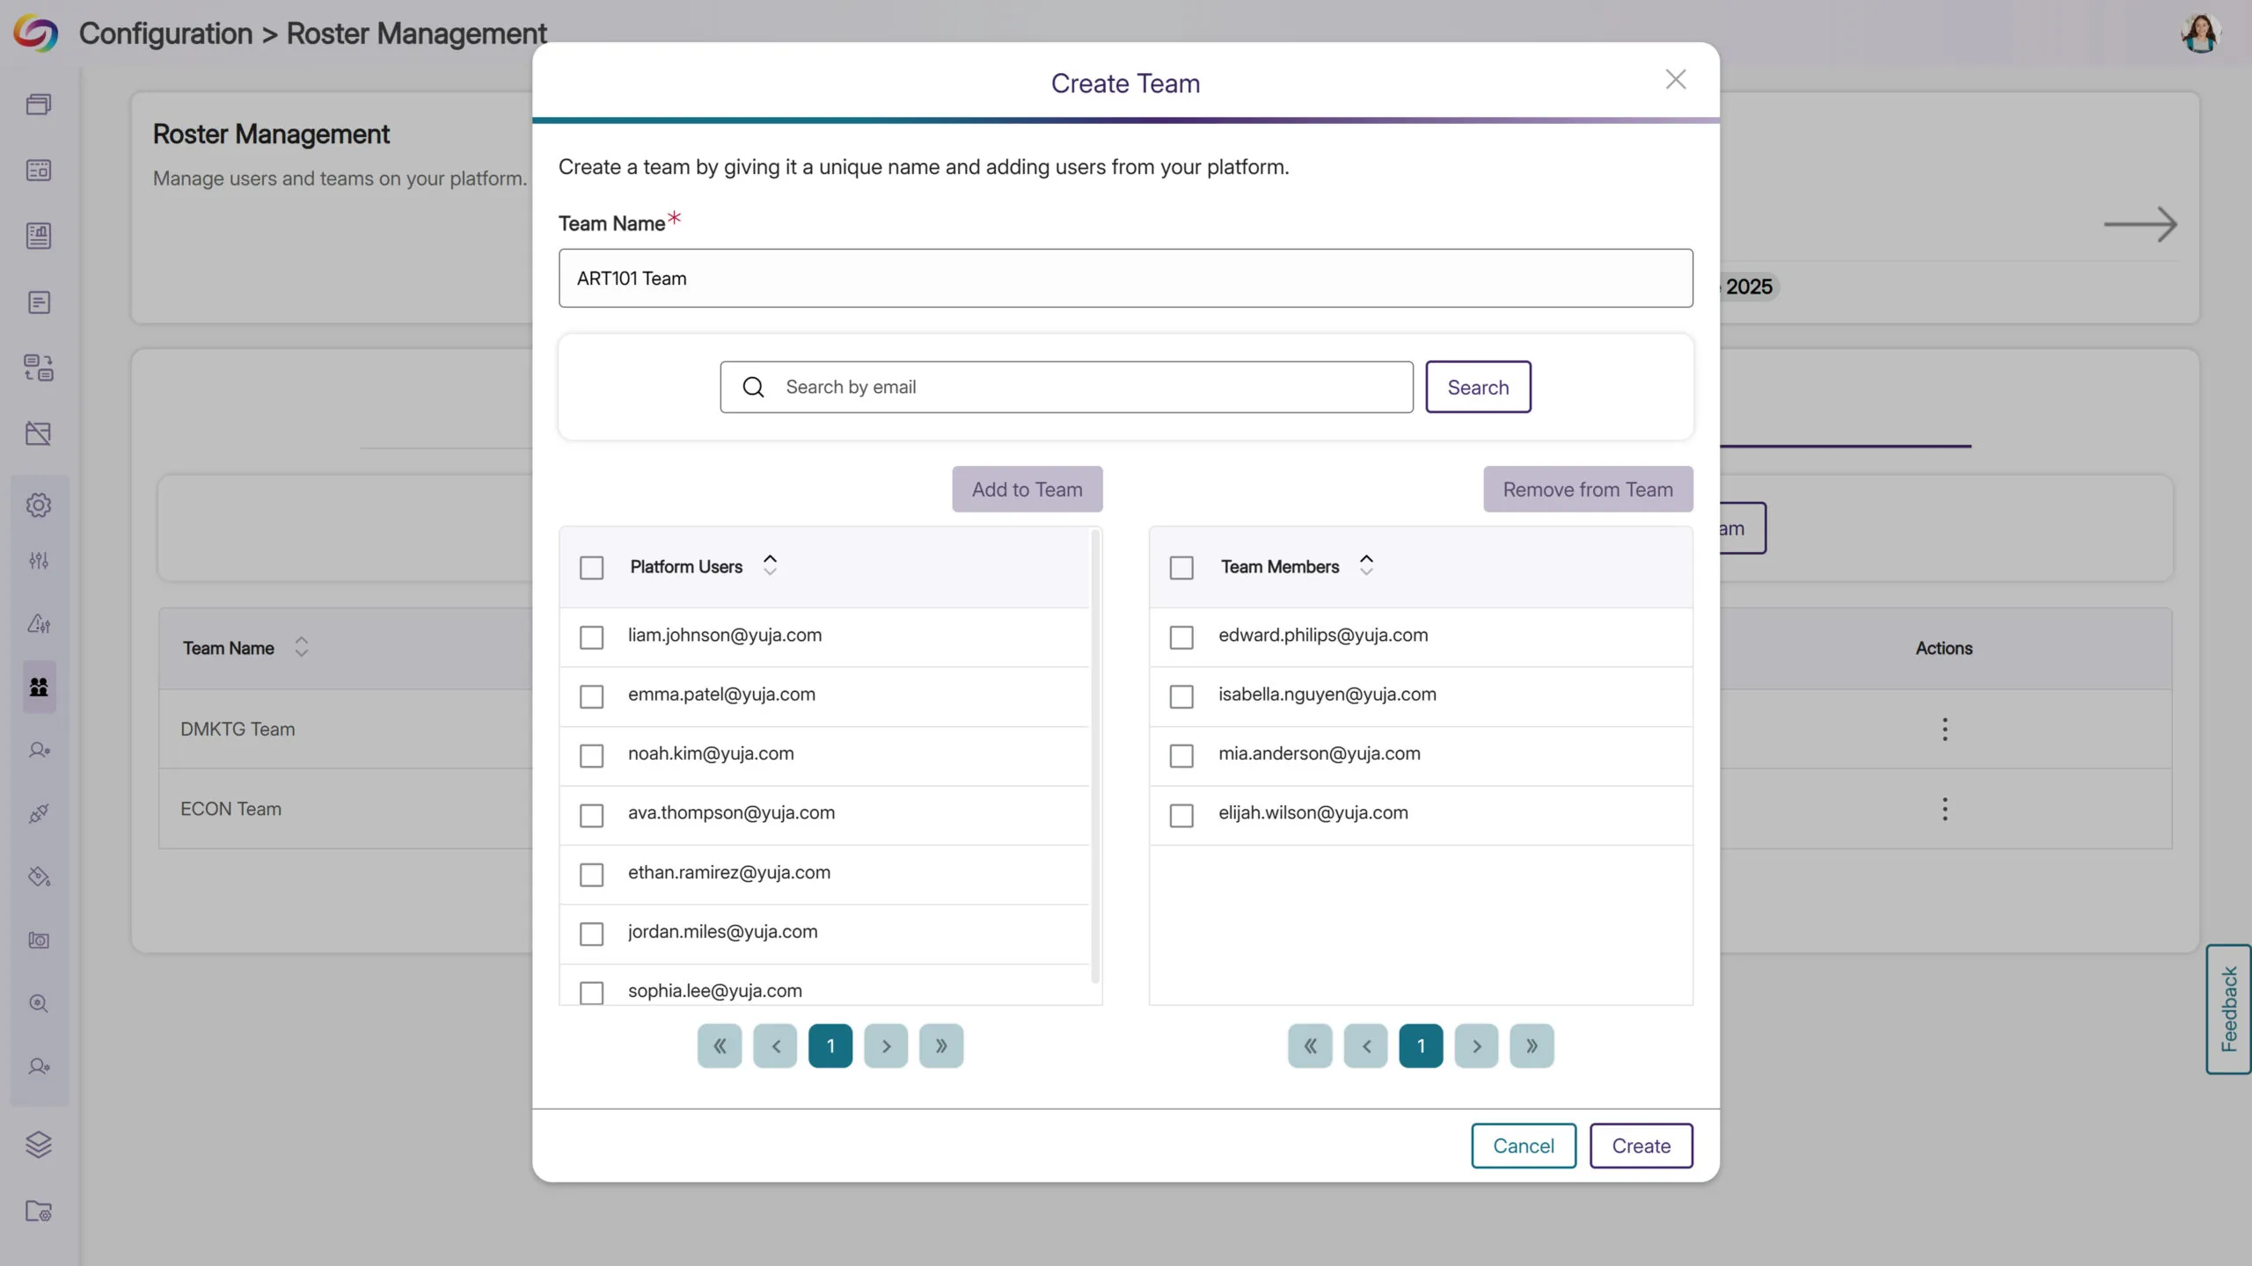The width and height of the screenshot is (2252, 1266).
Task: Click the sliders icon in sidebar
Action: 39,561
